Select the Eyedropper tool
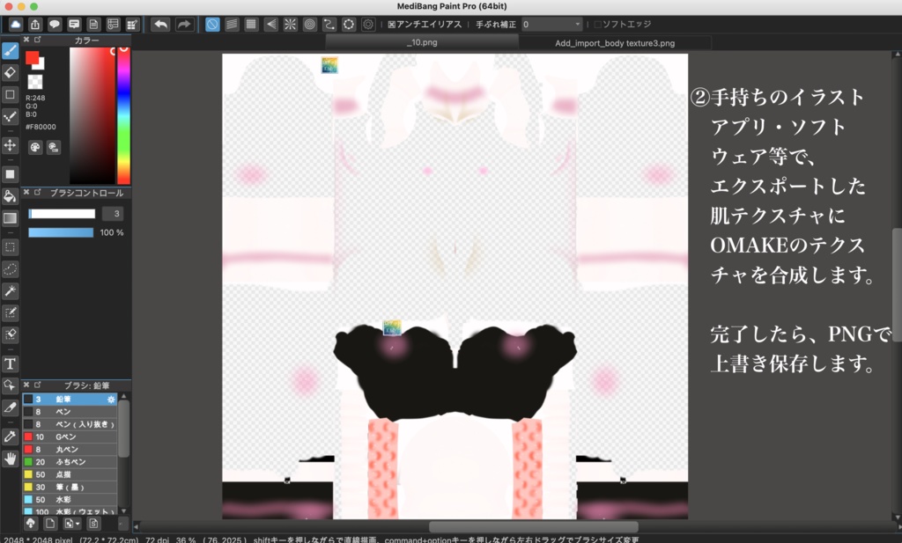 [x=11, y=437]
